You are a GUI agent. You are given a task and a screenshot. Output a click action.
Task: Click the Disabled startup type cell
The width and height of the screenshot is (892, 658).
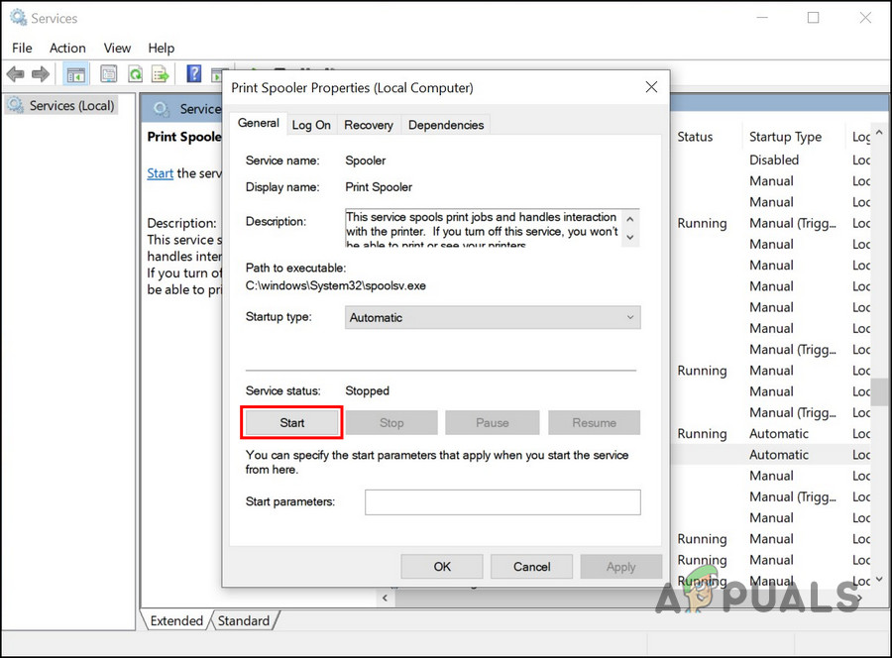click(x=774, y=160)
